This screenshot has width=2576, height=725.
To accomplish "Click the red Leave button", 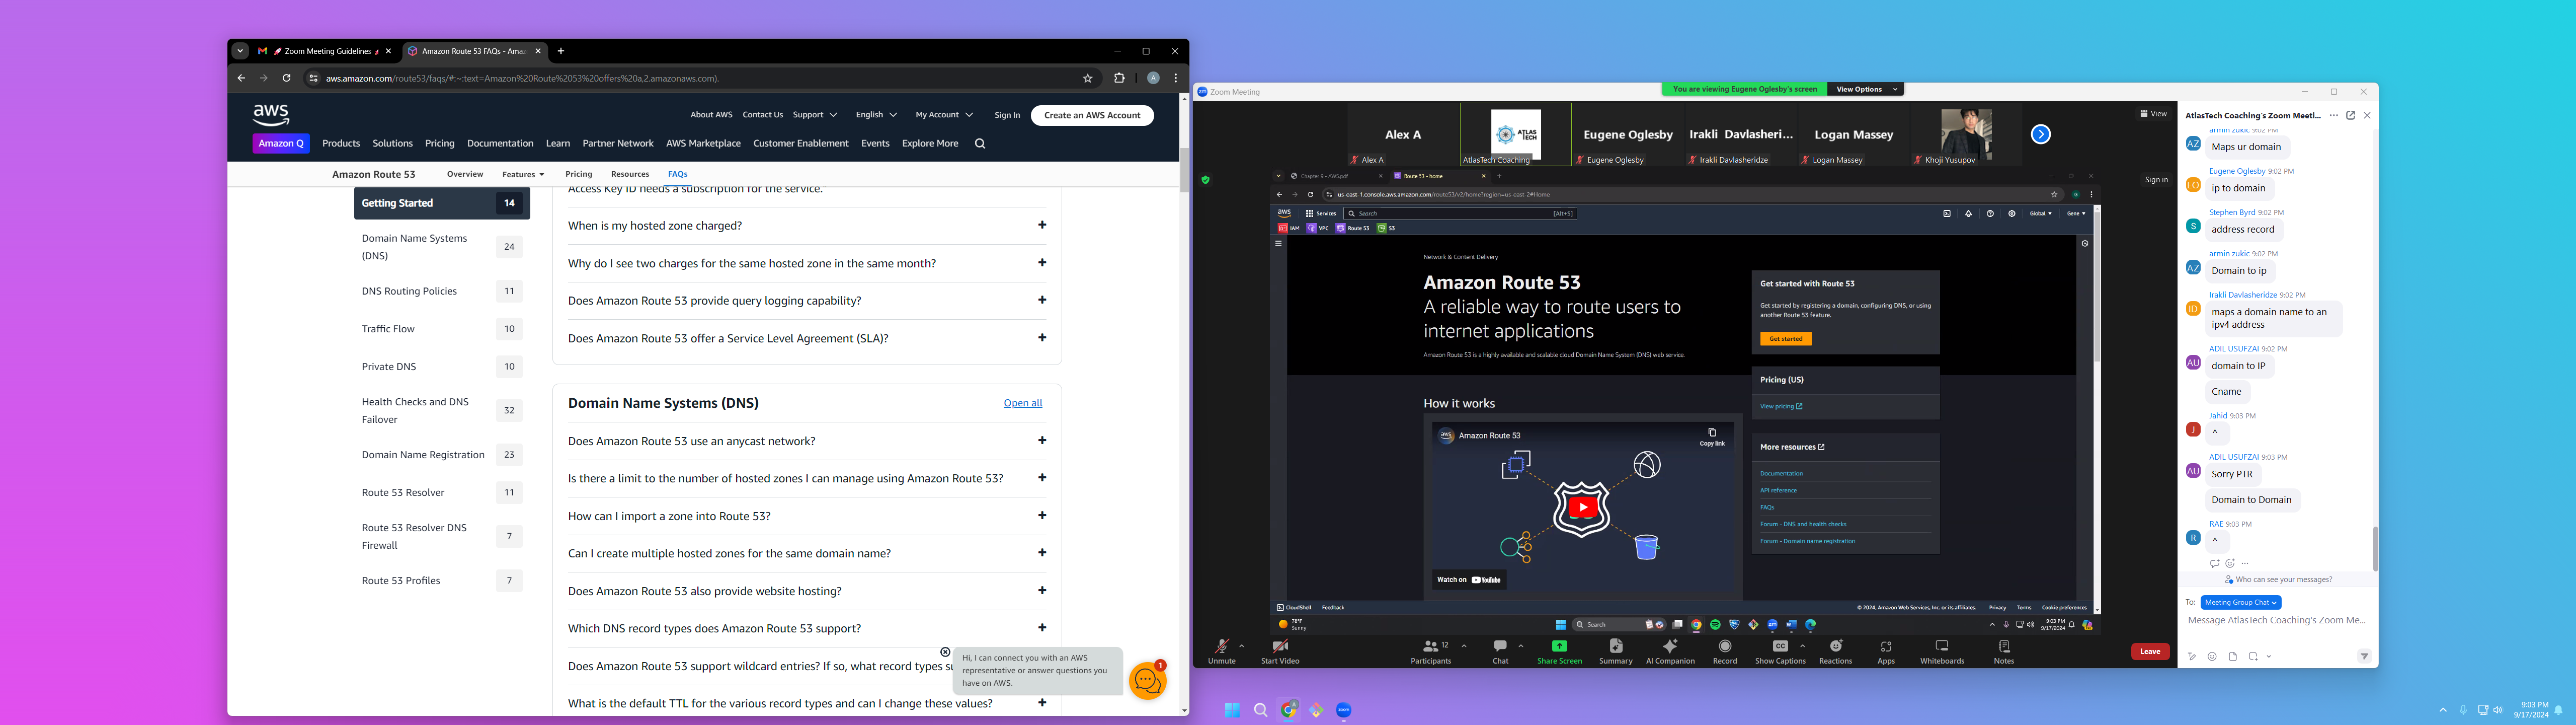I will pos(2150,652).
